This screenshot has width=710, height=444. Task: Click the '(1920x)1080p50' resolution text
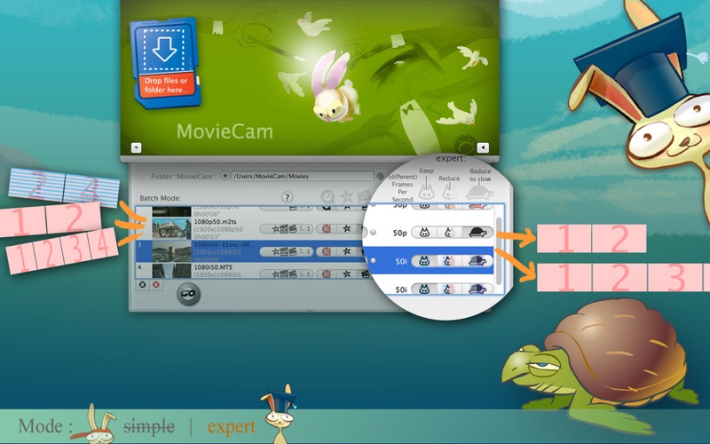tap(217, 229)
